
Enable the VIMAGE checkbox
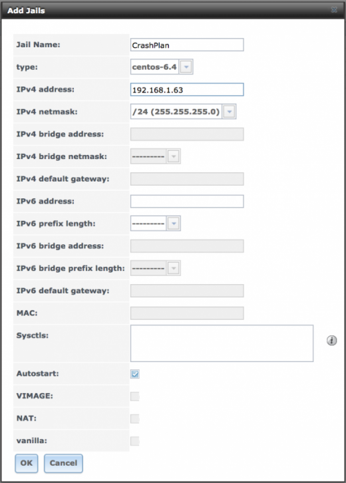point(135,396)
